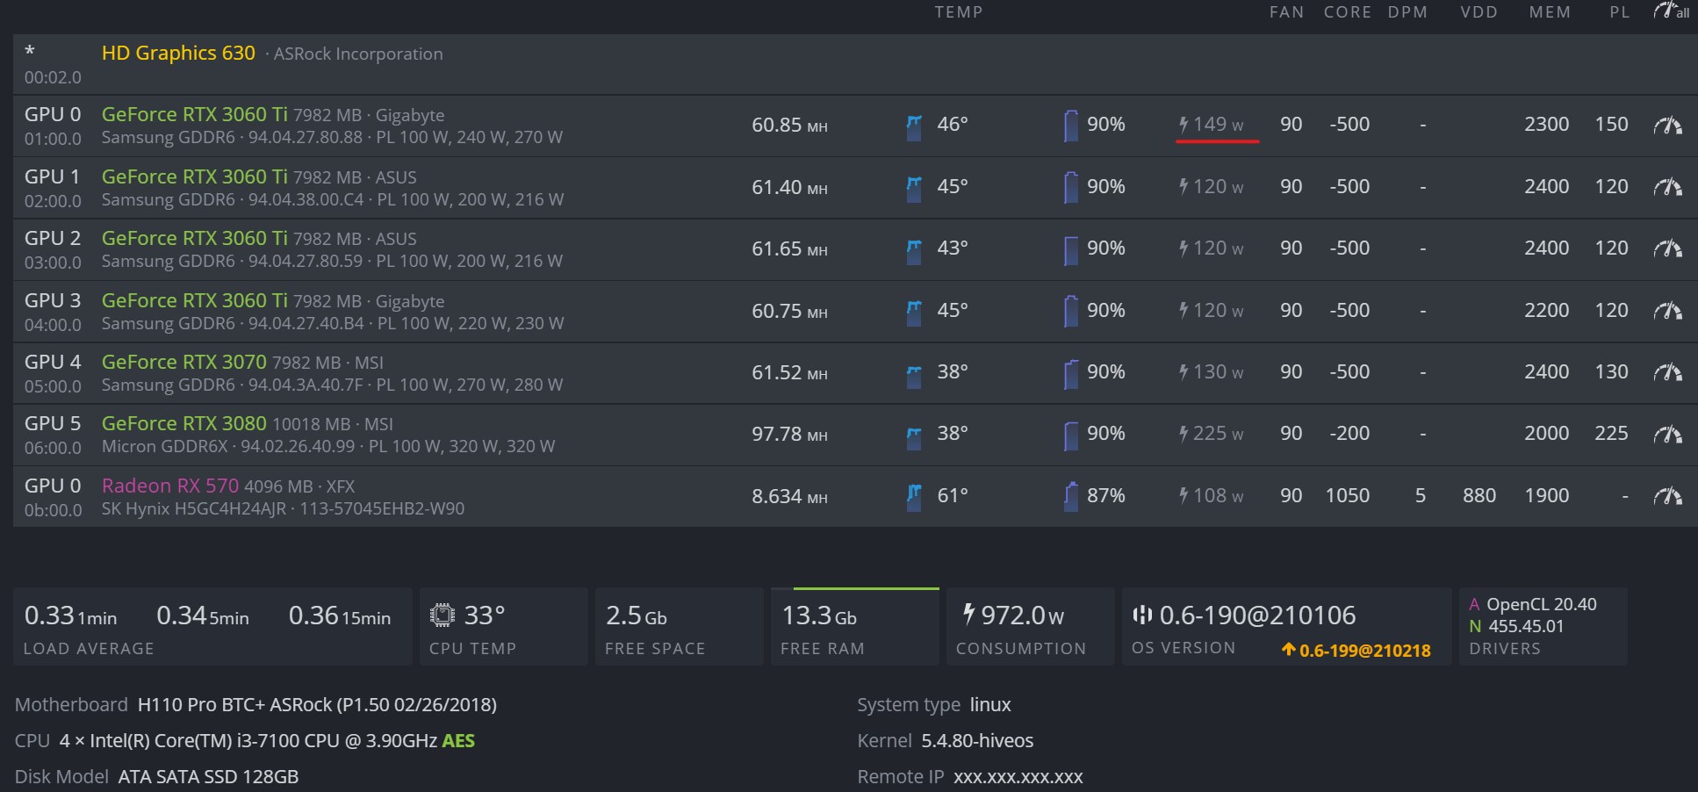Click the DRIVERS tile with OpenCL 20.40
Viewport: 1698px width, 792px height.
coord(1543,626)
